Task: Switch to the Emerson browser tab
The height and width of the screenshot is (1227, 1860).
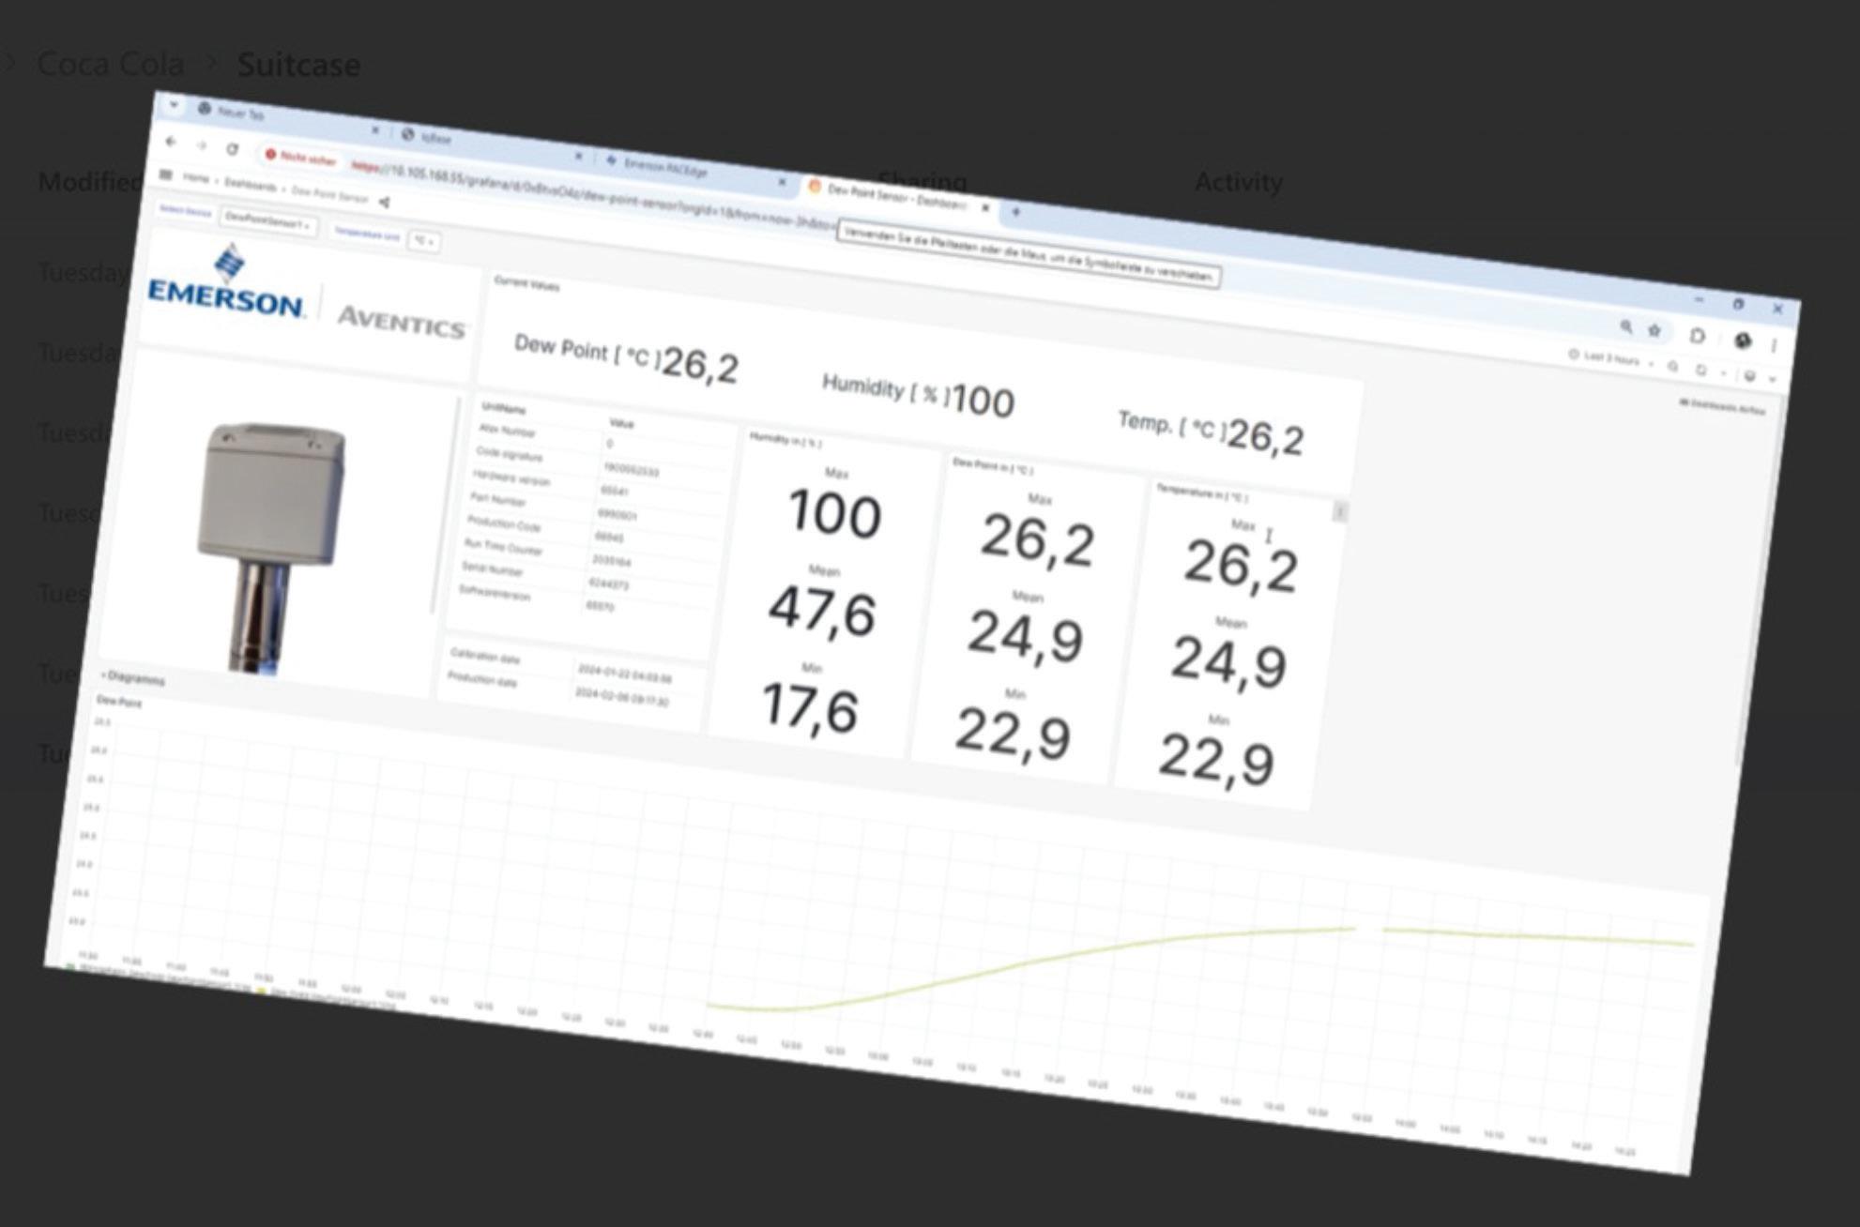Action: coord(664,167)
